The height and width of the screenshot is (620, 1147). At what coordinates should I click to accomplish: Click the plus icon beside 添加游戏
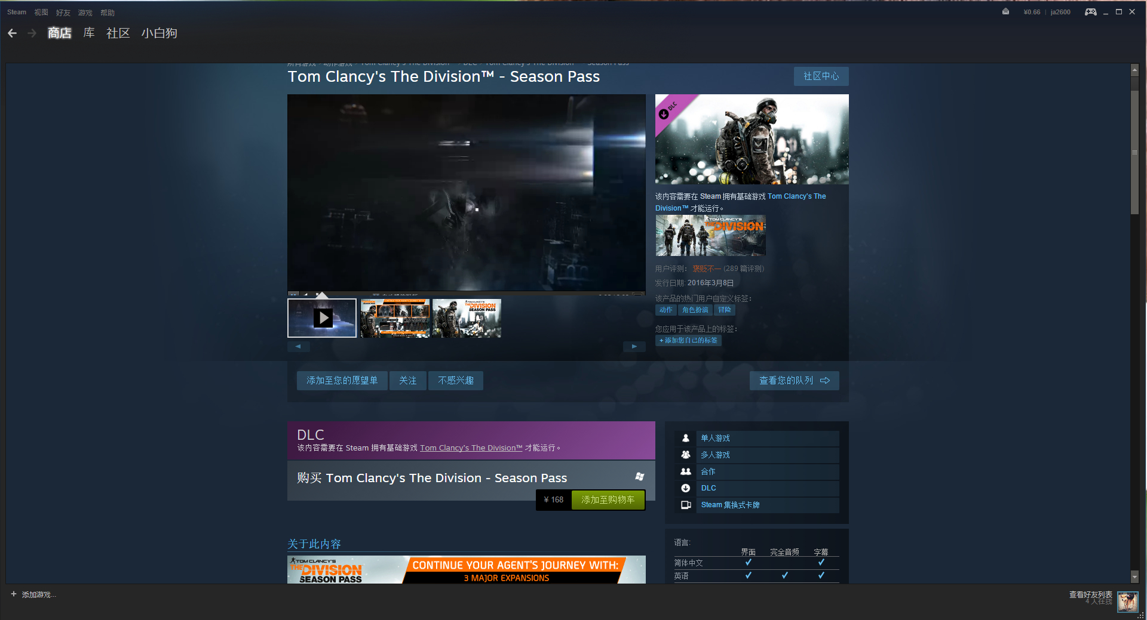(14, 594)
